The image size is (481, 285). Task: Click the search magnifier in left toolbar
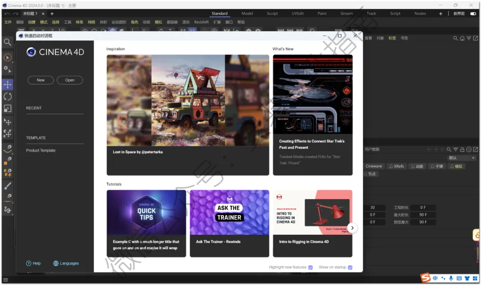pos(8,42)
